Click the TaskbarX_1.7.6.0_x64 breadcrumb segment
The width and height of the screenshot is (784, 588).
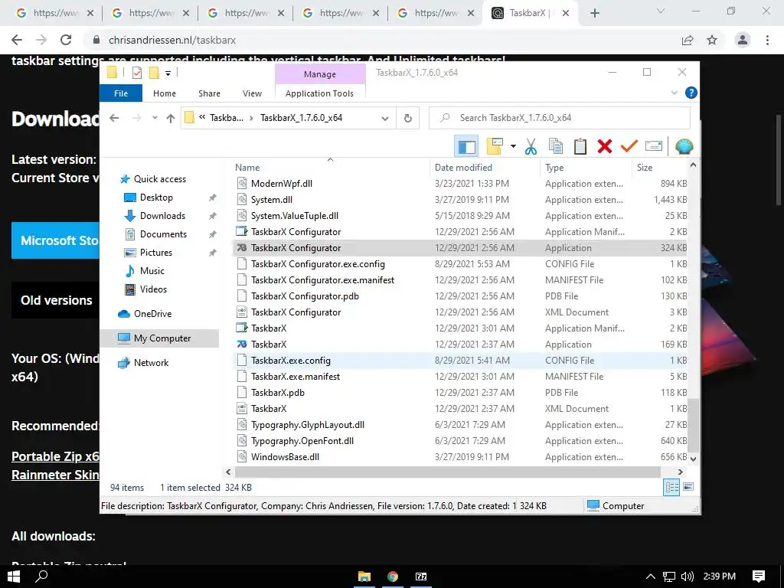pos(301,118)
